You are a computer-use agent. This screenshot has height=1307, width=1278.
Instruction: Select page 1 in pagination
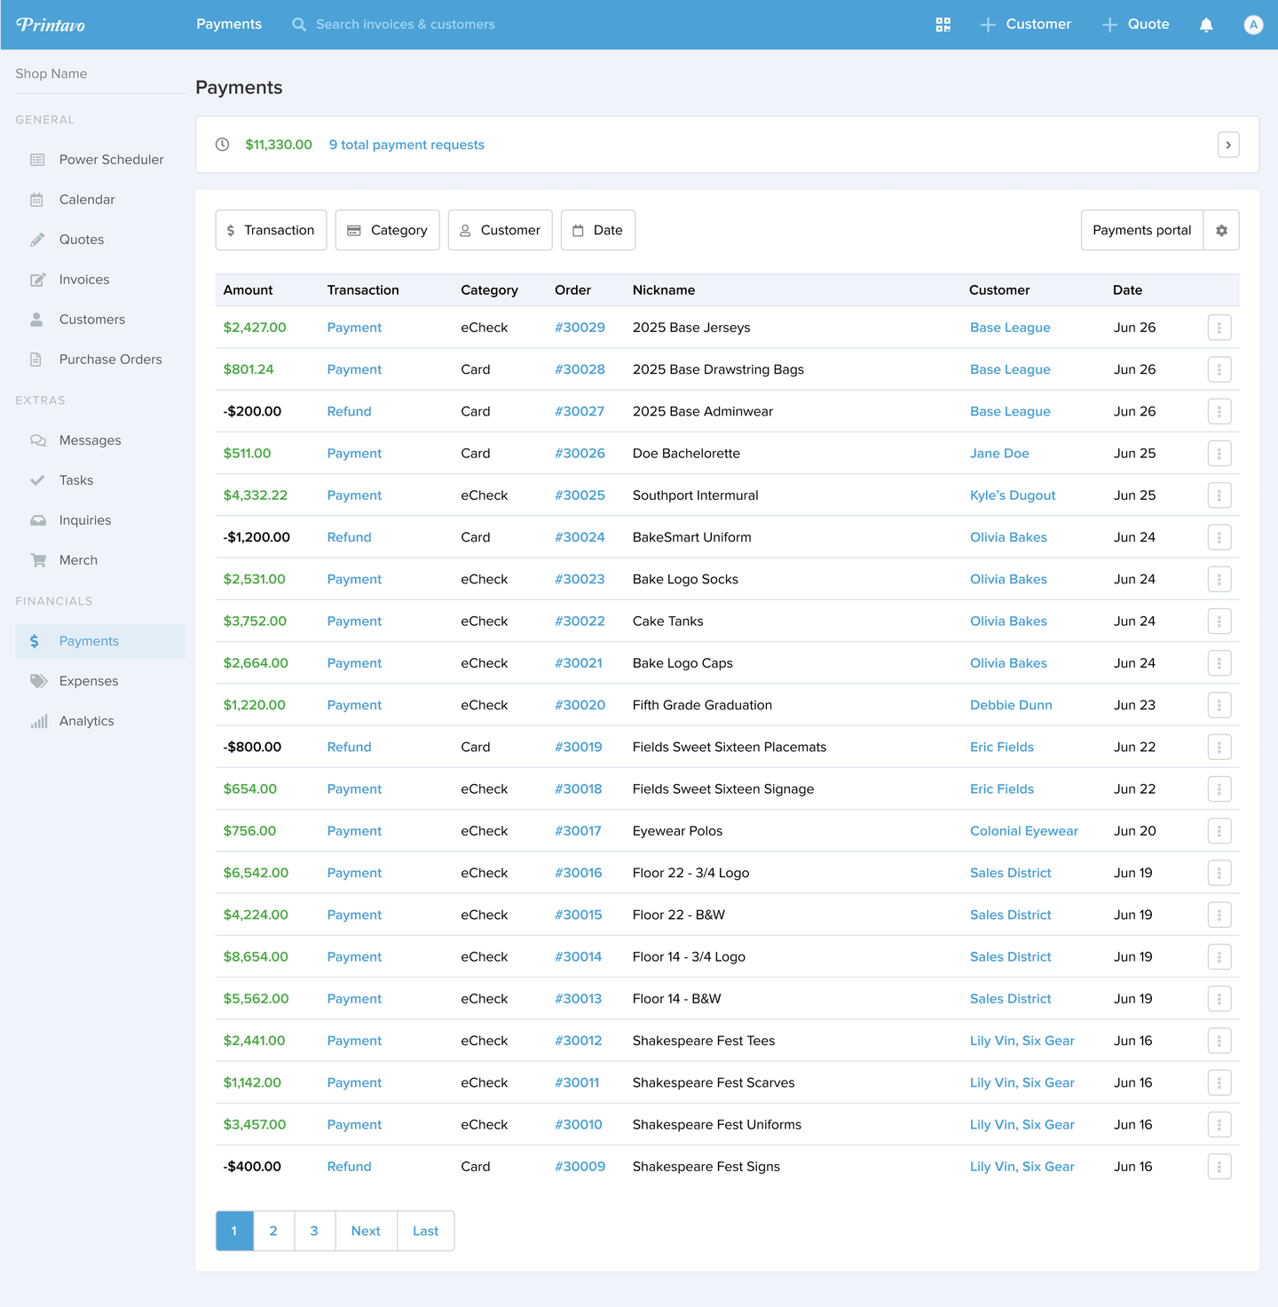tap(234, 1231)
